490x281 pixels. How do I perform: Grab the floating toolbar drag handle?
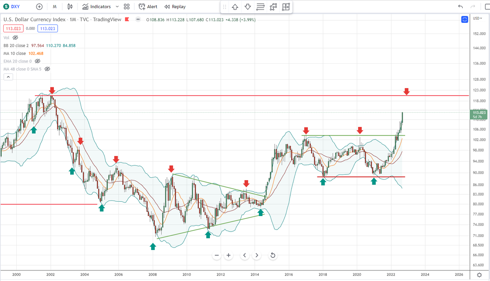point(224,7)
